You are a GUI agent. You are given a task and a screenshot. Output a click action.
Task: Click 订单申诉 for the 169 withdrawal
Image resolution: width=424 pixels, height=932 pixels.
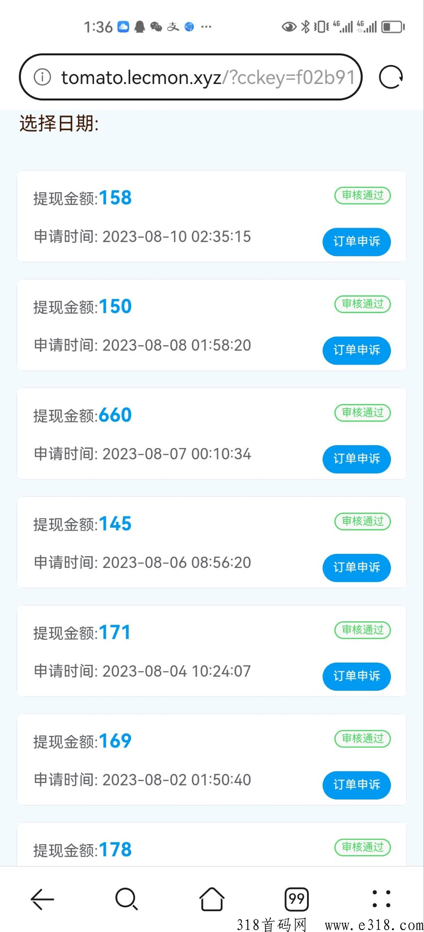356,785
